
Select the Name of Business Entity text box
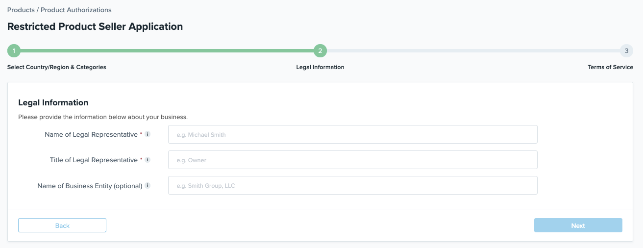coord(352,186)
